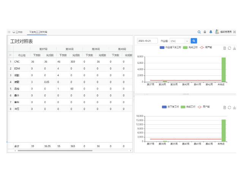The height and width of the screenshot is (182, 243).
Task: Open the 超级管理员 user menu
Action: tap(226, 32)
